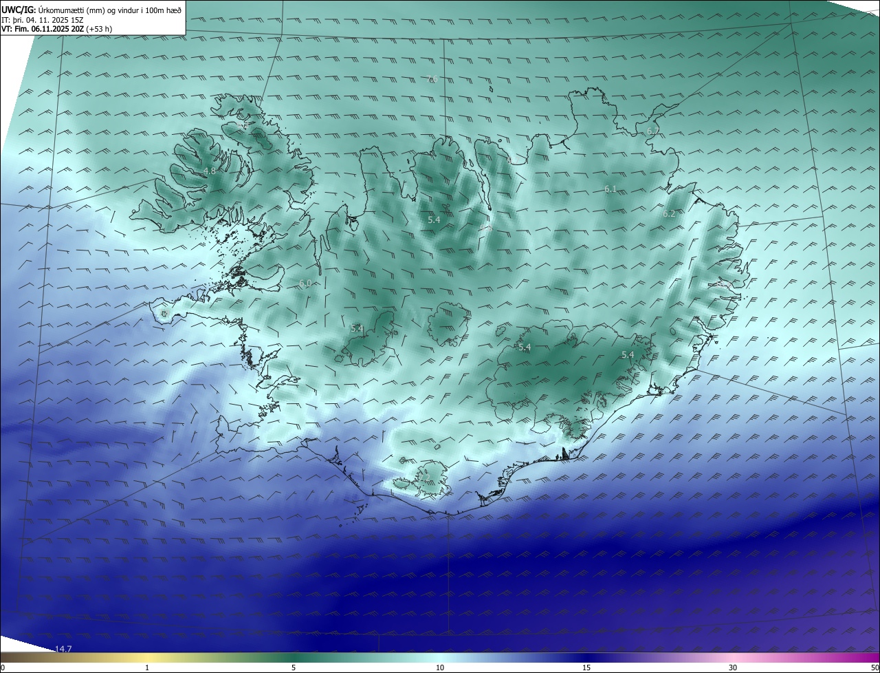The width and height of the screenshot is (880, 673).
Task: Click the 6.1 value label
Action: pyautogui.click(x=610, y=189)
